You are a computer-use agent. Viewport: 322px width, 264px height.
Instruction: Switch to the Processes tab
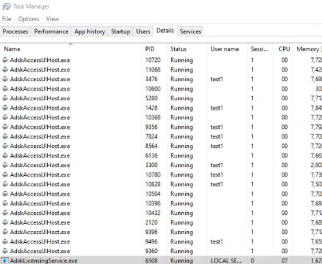[x=15, y=31]
